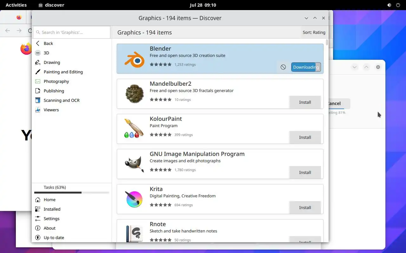Open the clock showing Jul 28 09:10
The width and height of the screenshot is (406, 253).
coord(203,5)
